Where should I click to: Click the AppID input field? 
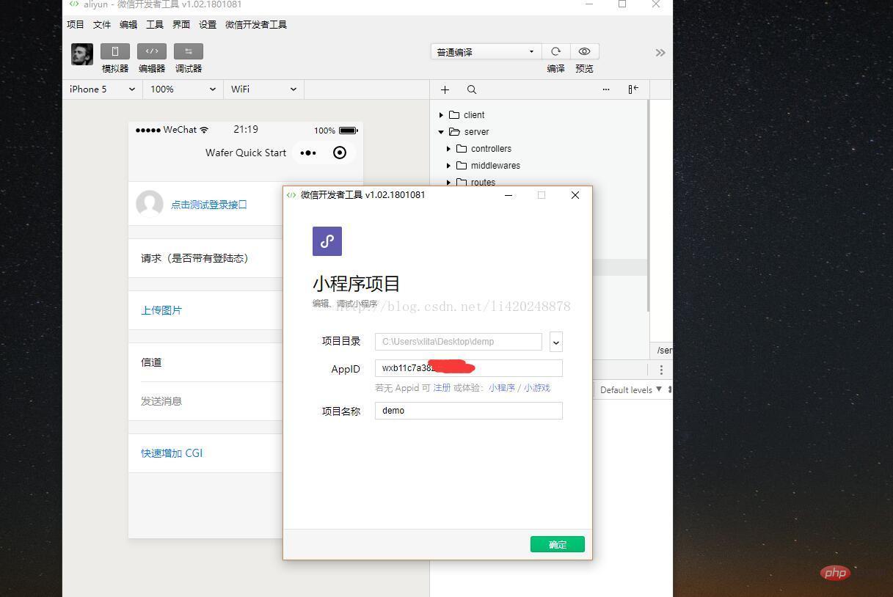(x=469, y=368)
